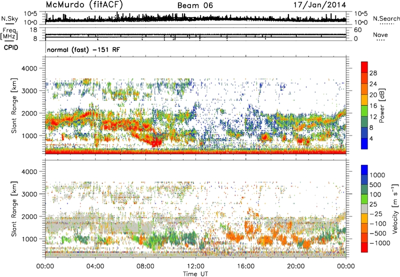Click the intense red echo near 08:40 in power panel
This screenshot has height=277, width=400.
[x=156, y=142]
